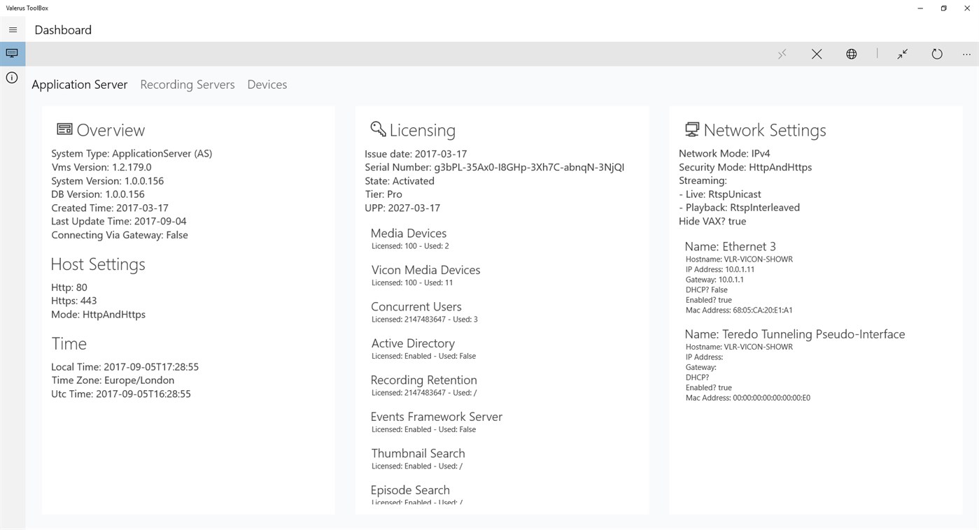
Task: Minimize the Valerus ToolBox window
Action: 920,8
